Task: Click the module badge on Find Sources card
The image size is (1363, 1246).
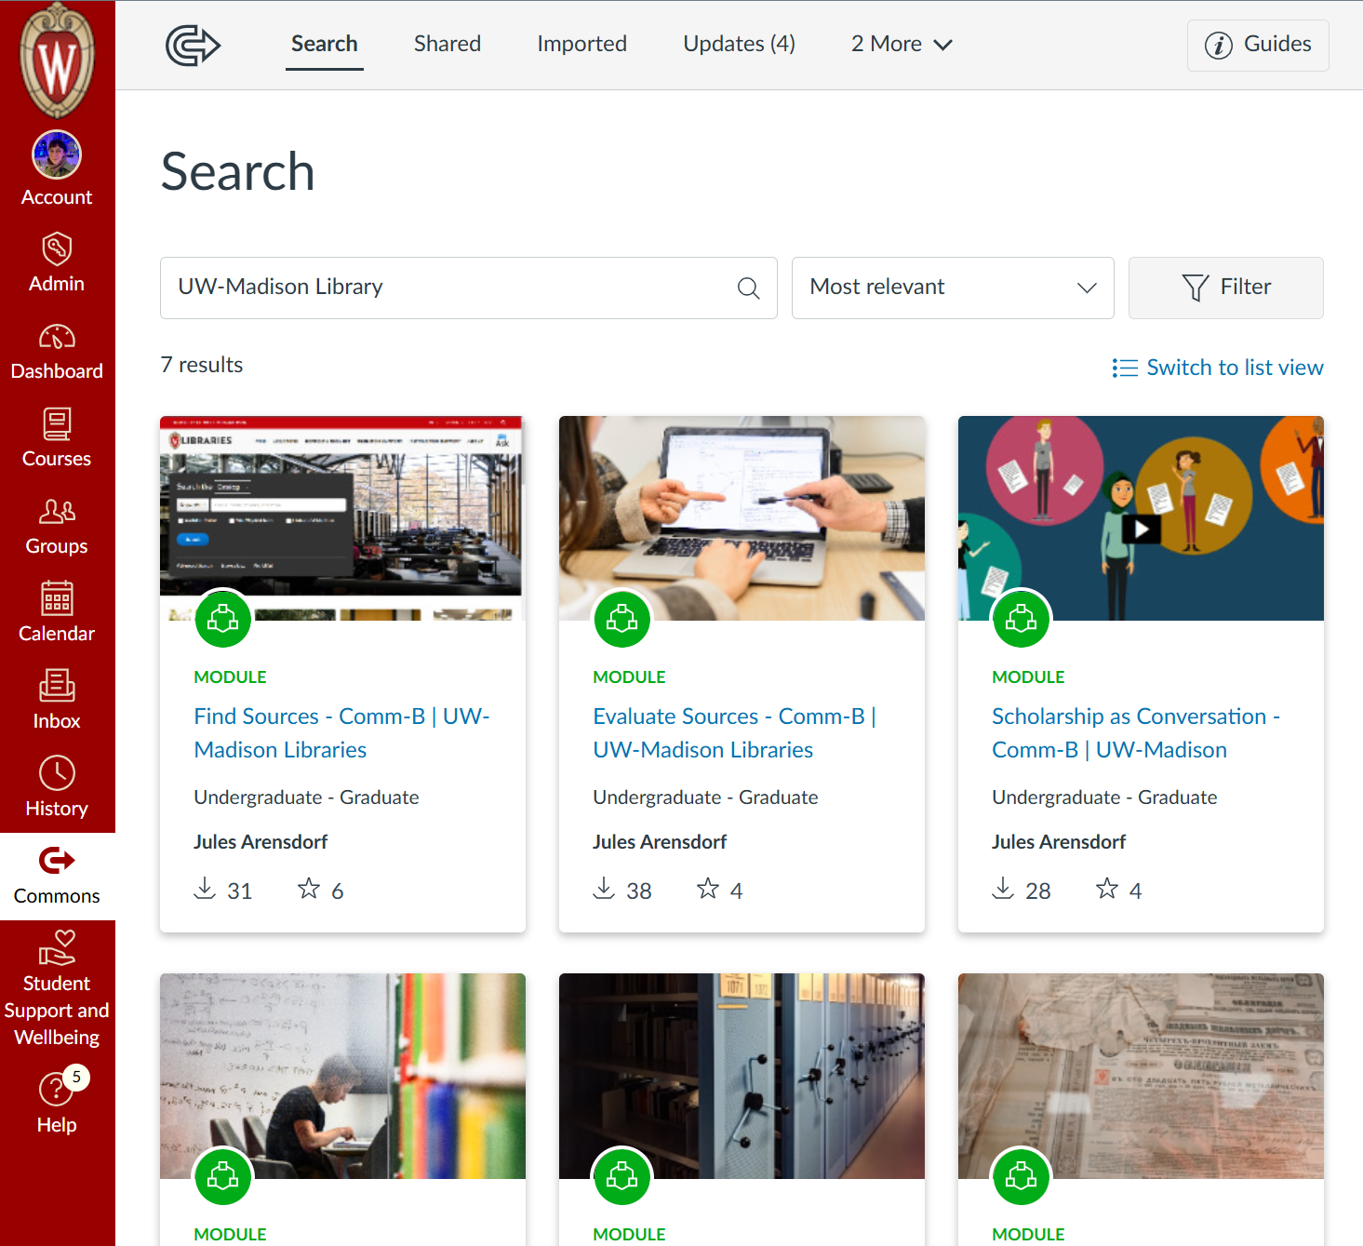Action: [x=223, y=619]
